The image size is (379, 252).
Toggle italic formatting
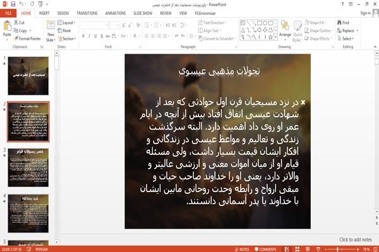point(89,36)
